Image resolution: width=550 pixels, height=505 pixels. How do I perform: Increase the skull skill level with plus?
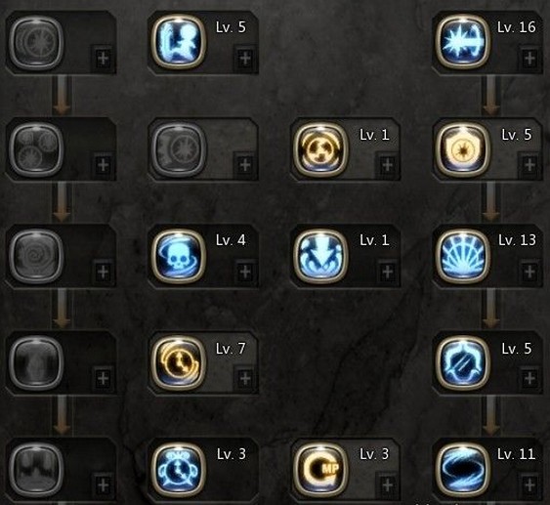[245, 272]
